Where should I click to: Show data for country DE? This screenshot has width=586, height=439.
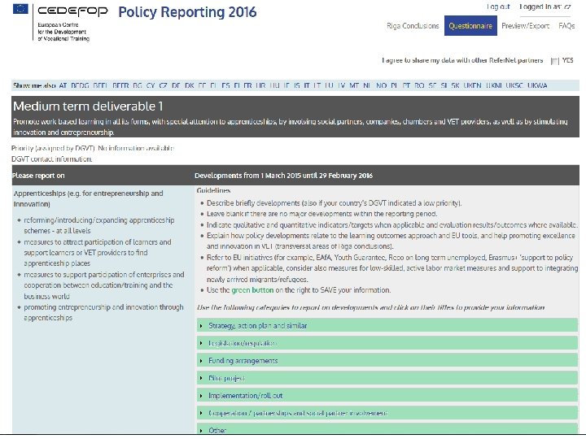coord(176,85)
